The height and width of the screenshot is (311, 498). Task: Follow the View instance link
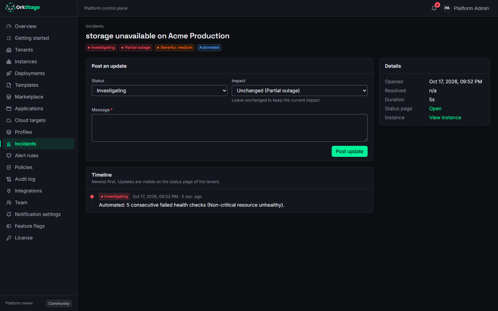click(x=445, y=117)
